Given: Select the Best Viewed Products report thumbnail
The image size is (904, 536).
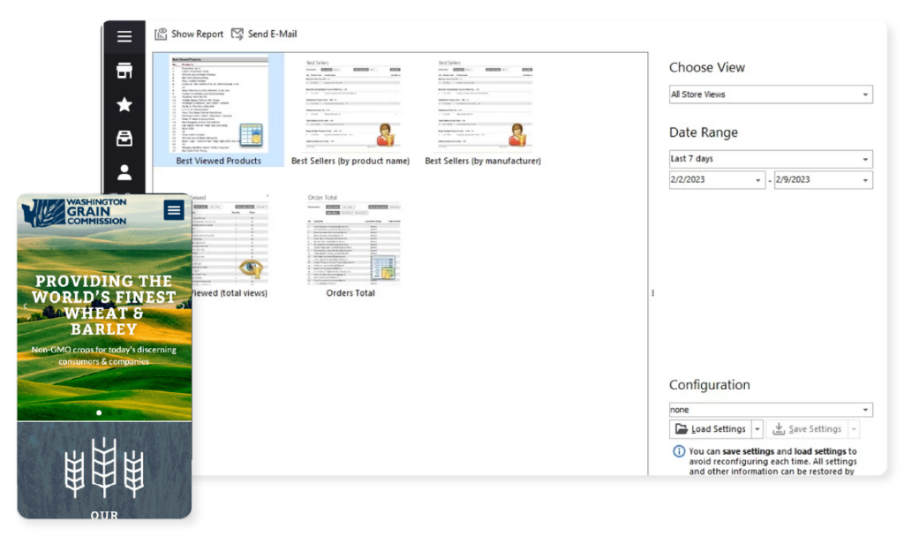Looking at the screenshot, I should (219, 110).
